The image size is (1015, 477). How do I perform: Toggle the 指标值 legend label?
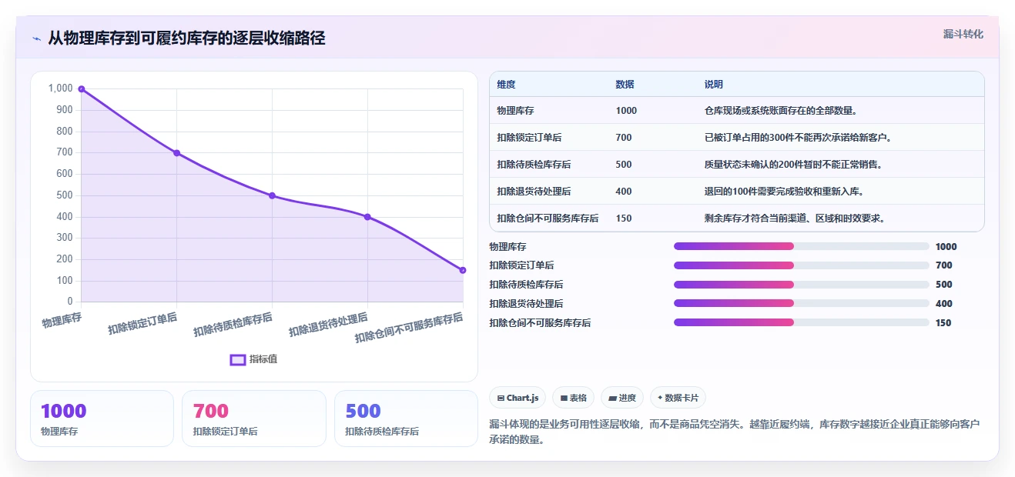point(263,359)
